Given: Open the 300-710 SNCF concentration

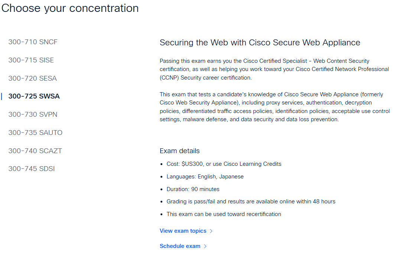Looking at the screenshot, I should 33,42.
